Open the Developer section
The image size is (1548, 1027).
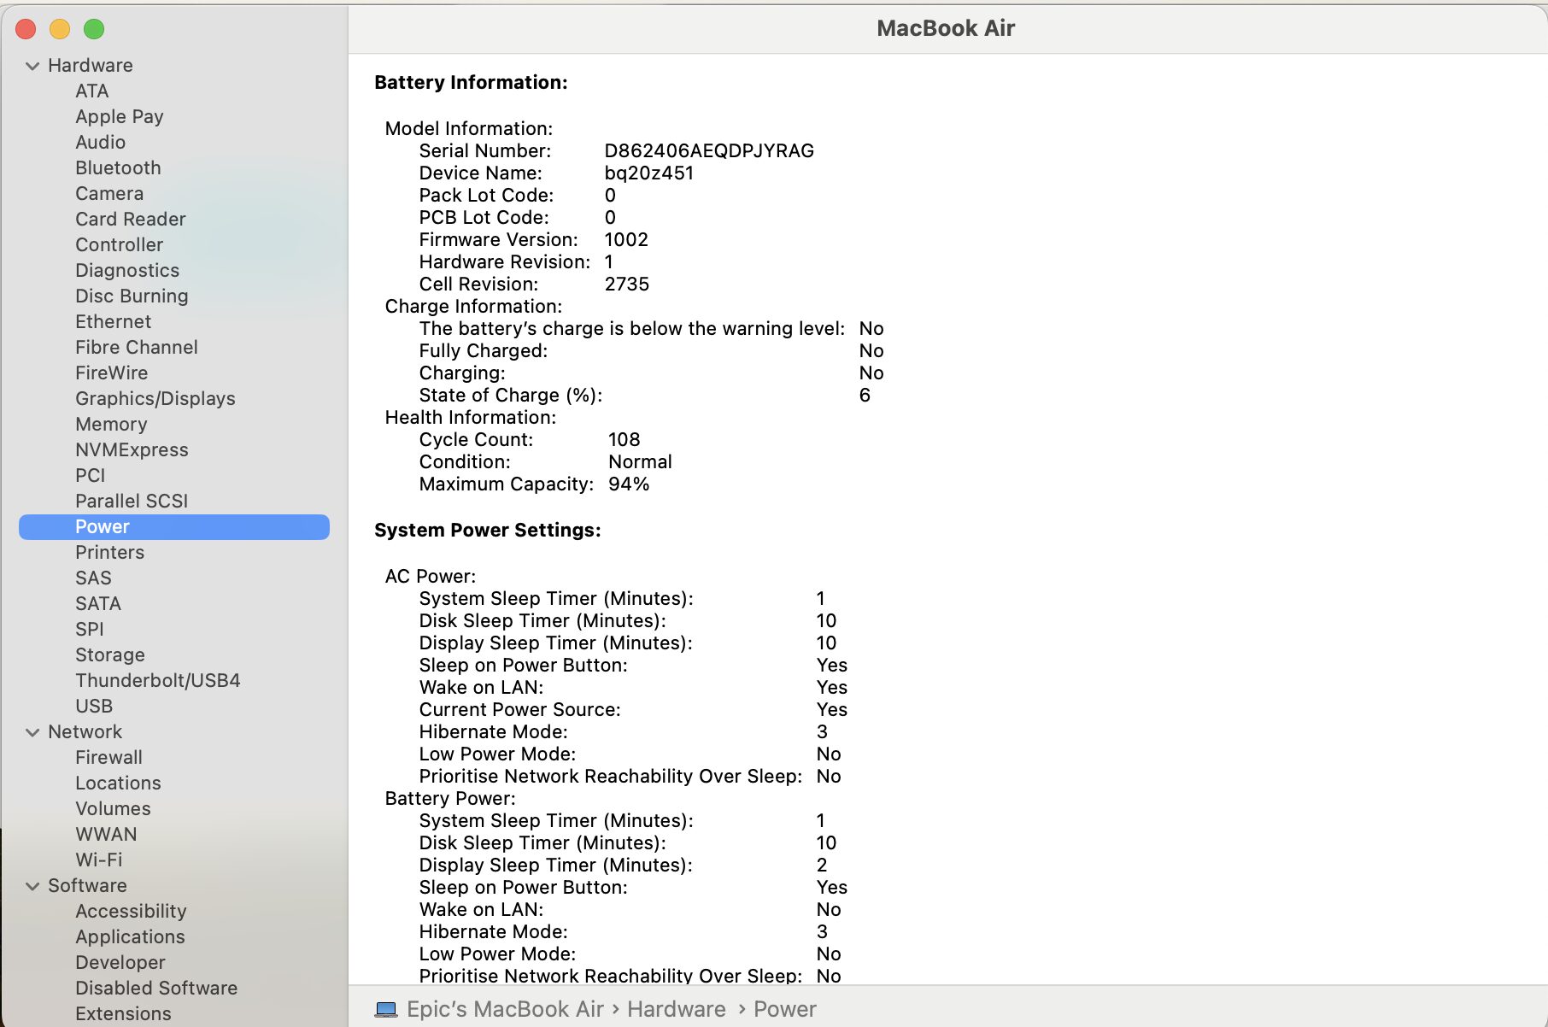point(120,963)
